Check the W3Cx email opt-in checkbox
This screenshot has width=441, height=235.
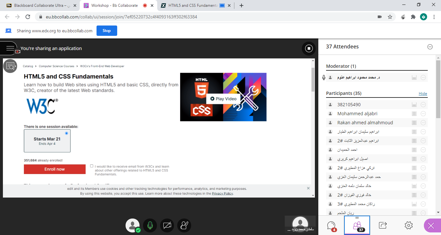pyautogui.click(x=92, y=166)
